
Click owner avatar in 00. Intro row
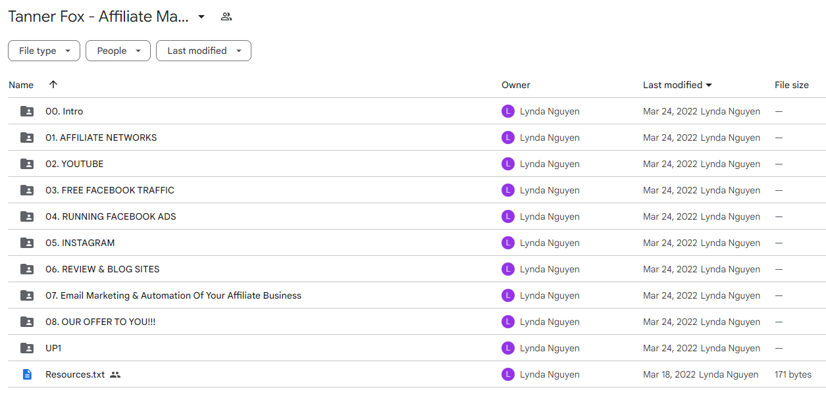pyautogui.click(x=507, y=111)
